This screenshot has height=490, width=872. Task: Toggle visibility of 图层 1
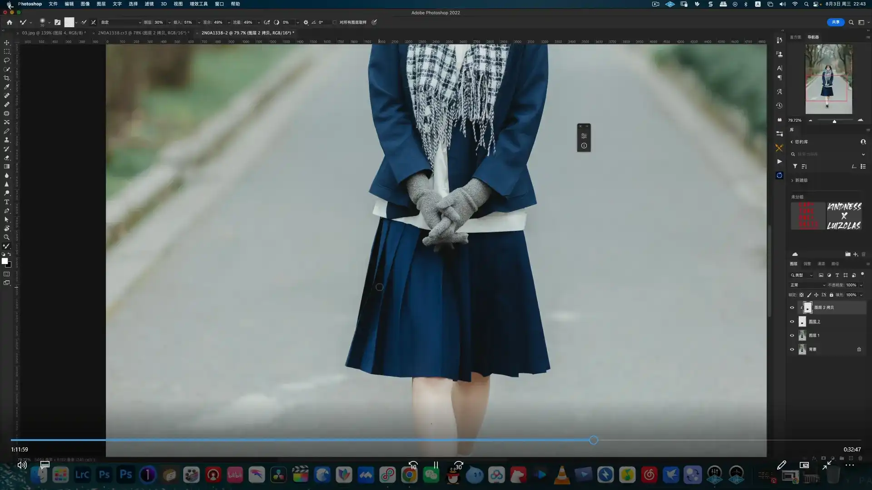click(x=792, y=335)
